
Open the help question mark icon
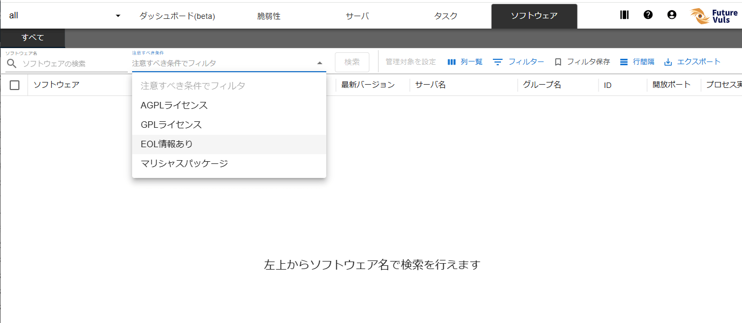coord(648,15)
